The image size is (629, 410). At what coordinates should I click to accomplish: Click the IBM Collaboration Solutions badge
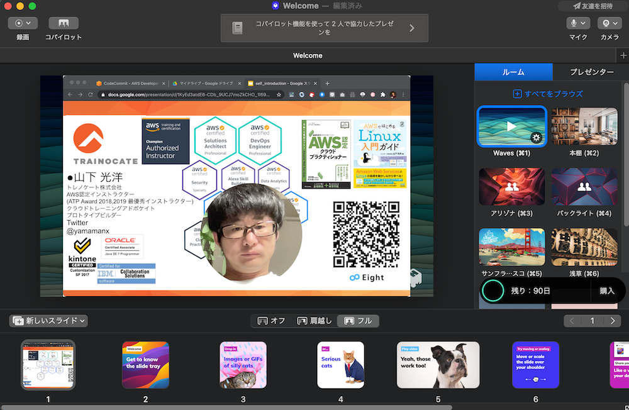pyautogui.click(x=126, y=274)
